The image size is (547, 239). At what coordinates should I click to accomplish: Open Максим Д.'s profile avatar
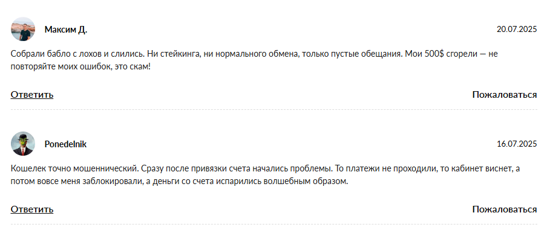pyautogui.click(x=22, y=29)
